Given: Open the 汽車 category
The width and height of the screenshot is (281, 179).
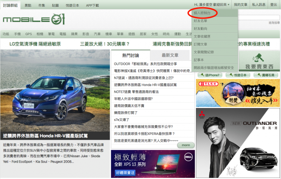Looking at the screenshot, I should 97,34.
